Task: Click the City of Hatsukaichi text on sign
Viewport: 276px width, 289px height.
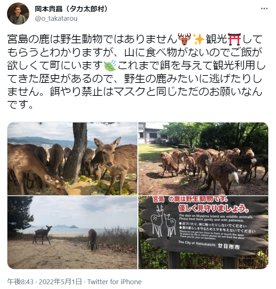Action: (x=196, y=243)
